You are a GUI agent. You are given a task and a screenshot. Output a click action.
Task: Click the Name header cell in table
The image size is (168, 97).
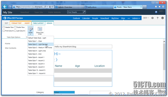(x=59, y=66)
